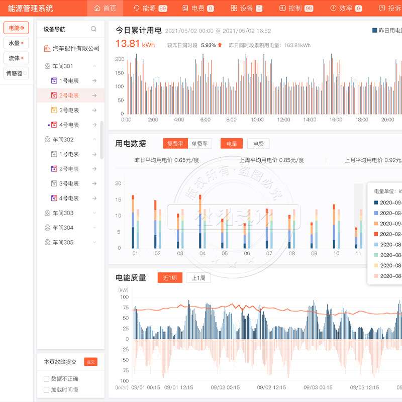Select the 车间302 1号电表 meter icon
Image resolution: width=402 pixels, height=402 pixels.
click(54, 154)
